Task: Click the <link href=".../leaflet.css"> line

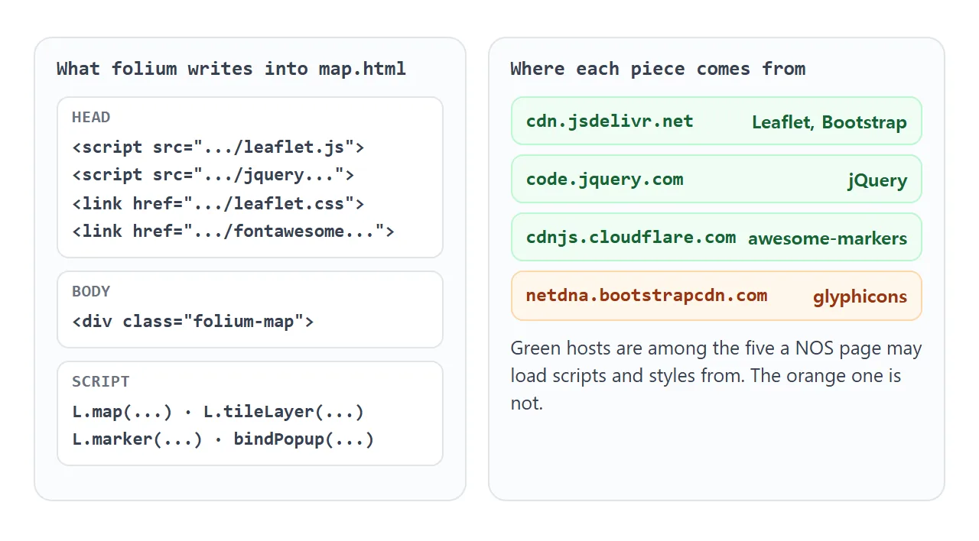Action: click(218, 203)
